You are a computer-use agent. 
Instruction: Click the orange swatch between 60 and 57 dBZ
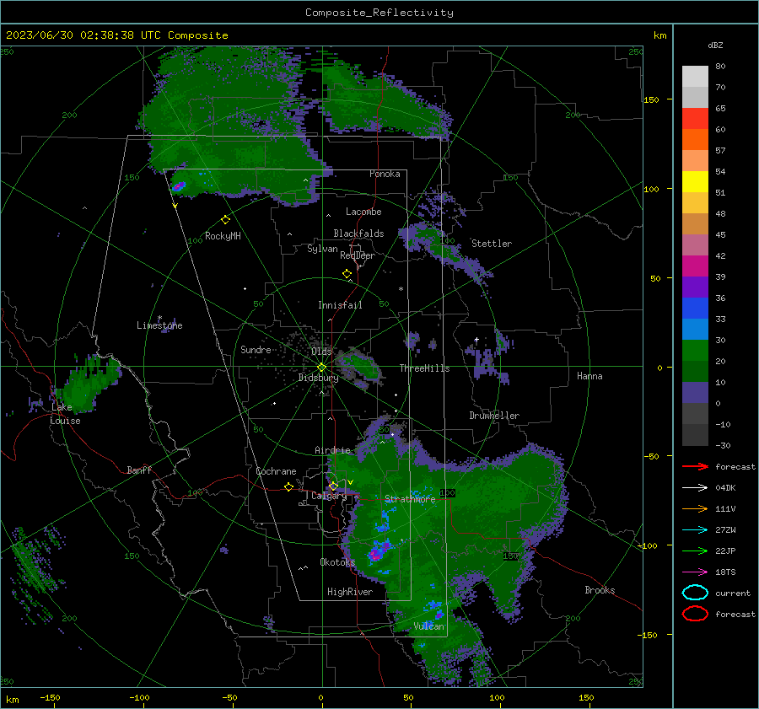695,139
